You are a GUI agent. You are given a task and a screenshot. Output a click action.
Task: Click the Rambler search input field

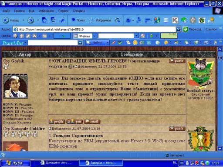(53, 43)
